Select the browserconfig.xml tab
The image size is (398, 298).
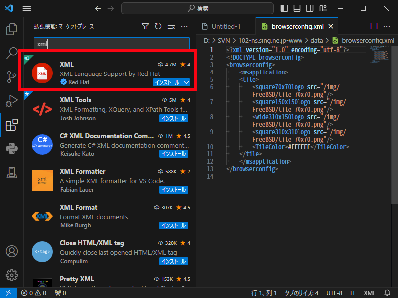[x=297, y=26]
